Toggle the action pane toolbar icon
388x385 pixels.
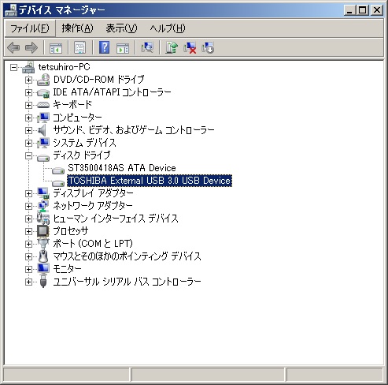(123, 48)
